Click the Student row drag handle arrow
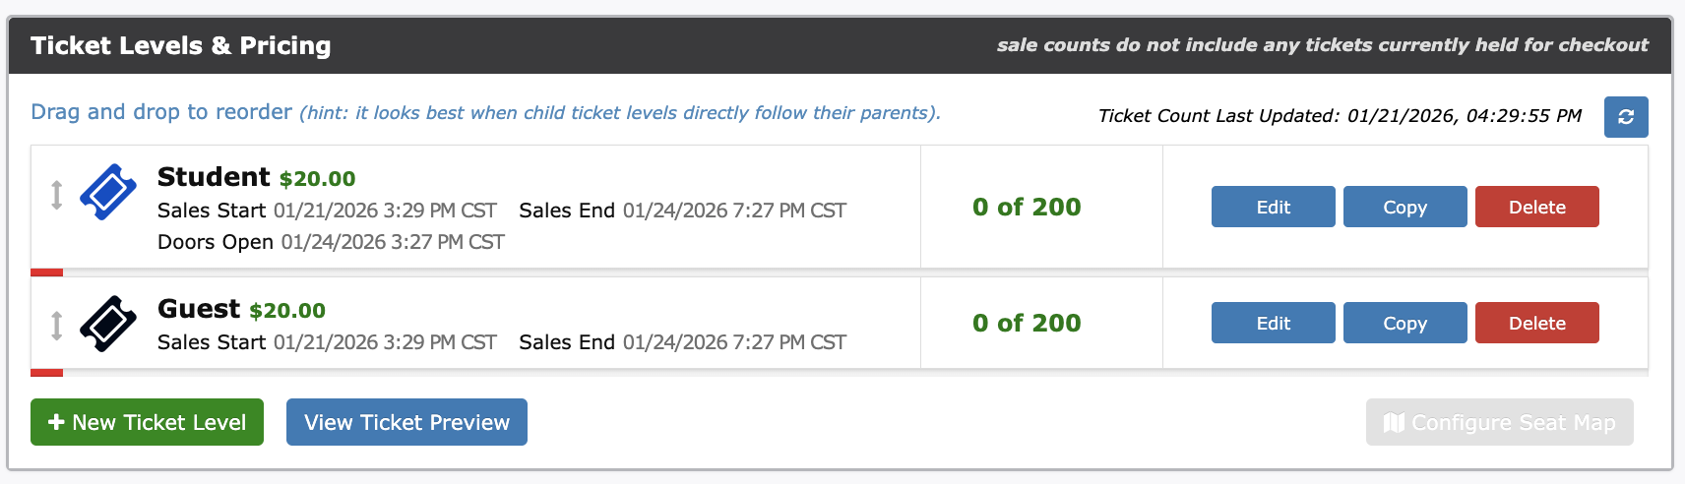1685x484 pixels. pos(57,195)
